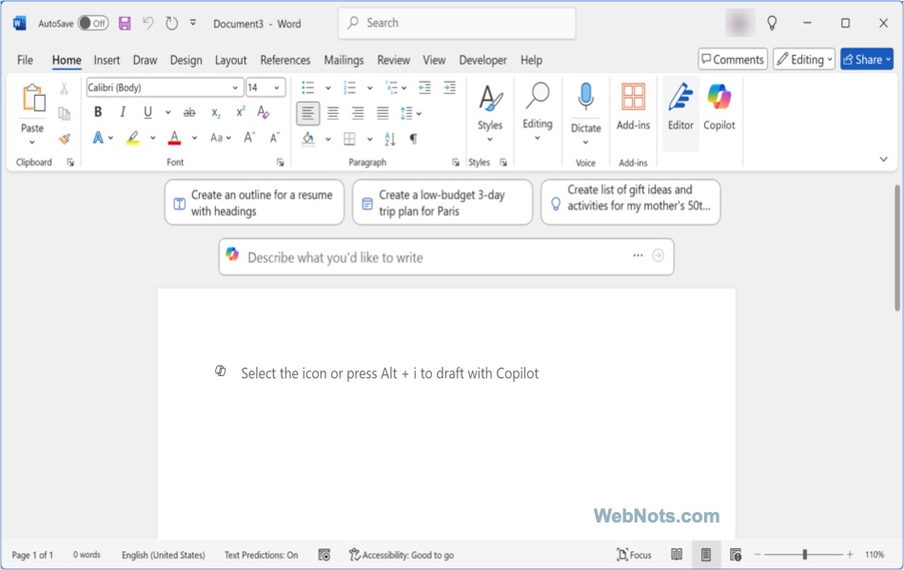Increase font size with grow icon
Screen dimensions: 904x570
pyautogui.click(x=249, y=138)
